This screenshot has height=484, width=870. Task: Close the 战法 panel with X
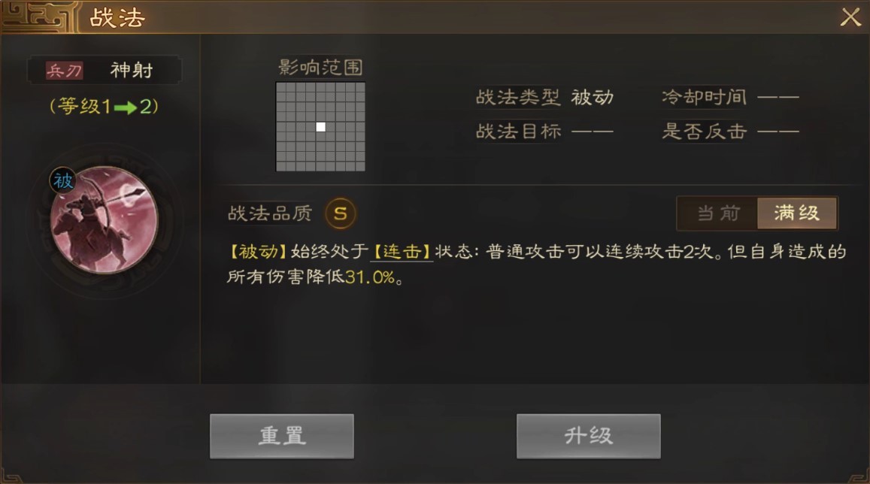coord(850,17)
